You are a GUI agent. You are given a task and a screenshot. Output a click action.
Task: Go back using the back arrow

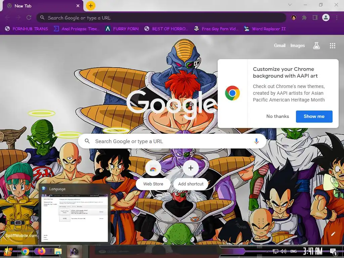(8, 17)
